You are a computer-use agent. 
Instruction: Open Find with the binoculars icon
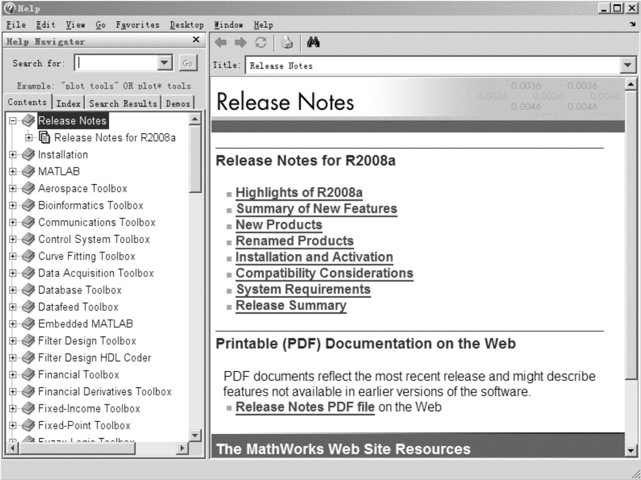[313, 42]
